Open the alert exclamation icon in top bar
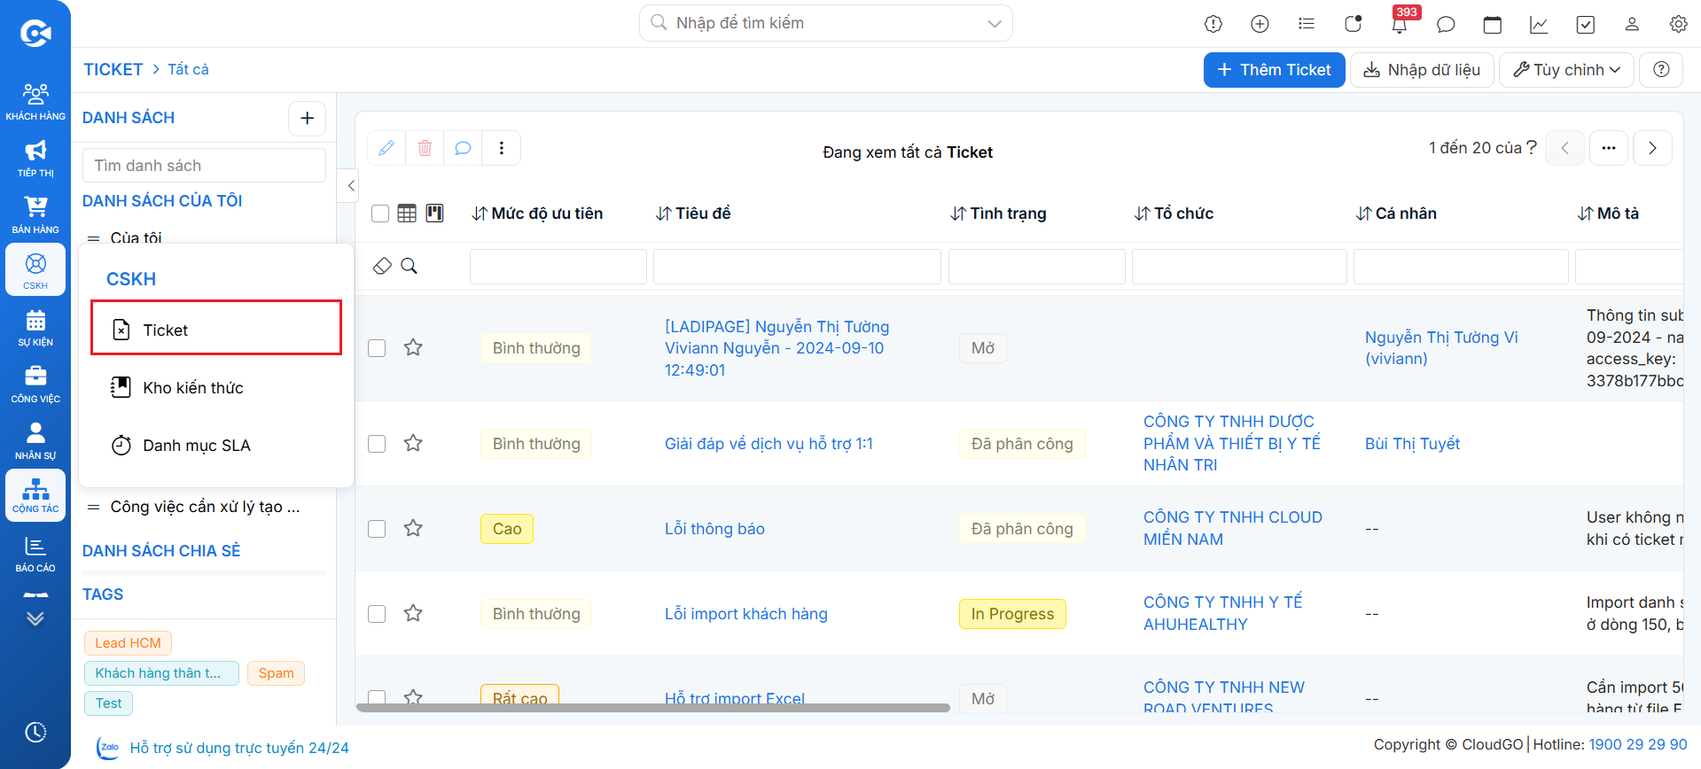1701x769 pixels. pos(1213,24)
